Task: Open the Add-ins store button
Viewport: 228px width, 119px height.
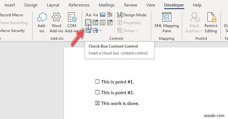Action: tap(42, 22)
